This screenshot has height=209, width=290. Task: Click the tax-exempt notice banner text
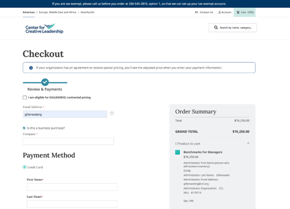(139, 4)
